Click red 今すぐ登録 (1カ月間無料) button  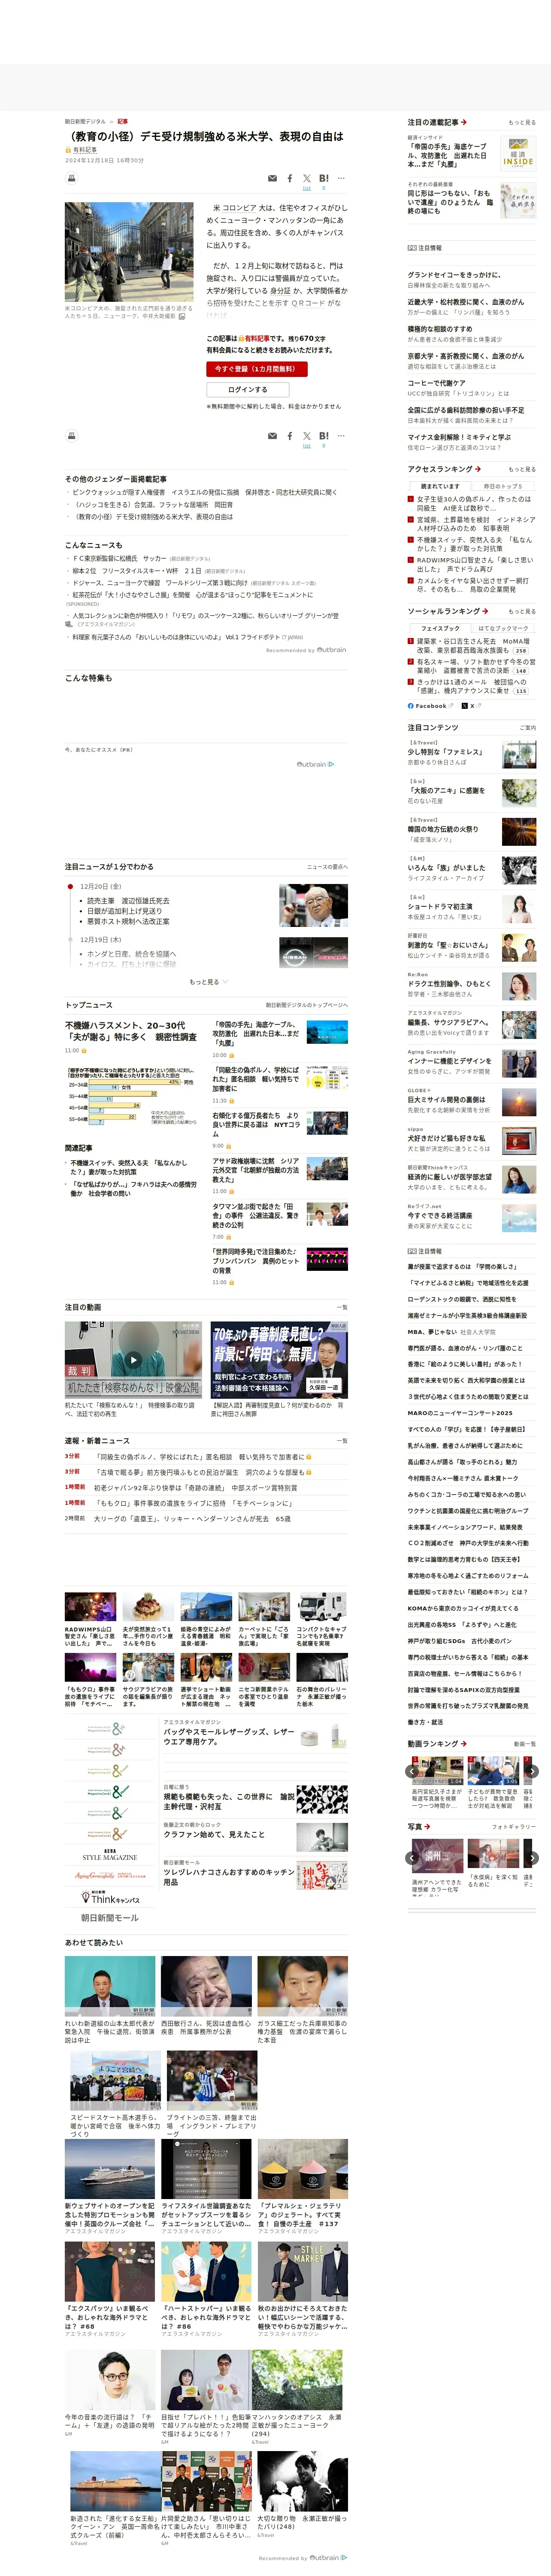[x=257, y=369]
